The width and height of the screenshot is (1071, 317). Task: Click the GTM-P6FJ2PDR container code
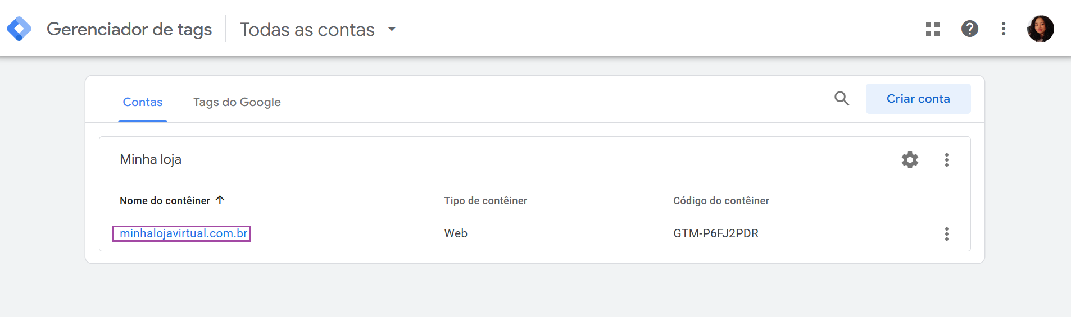click(716, 233)
